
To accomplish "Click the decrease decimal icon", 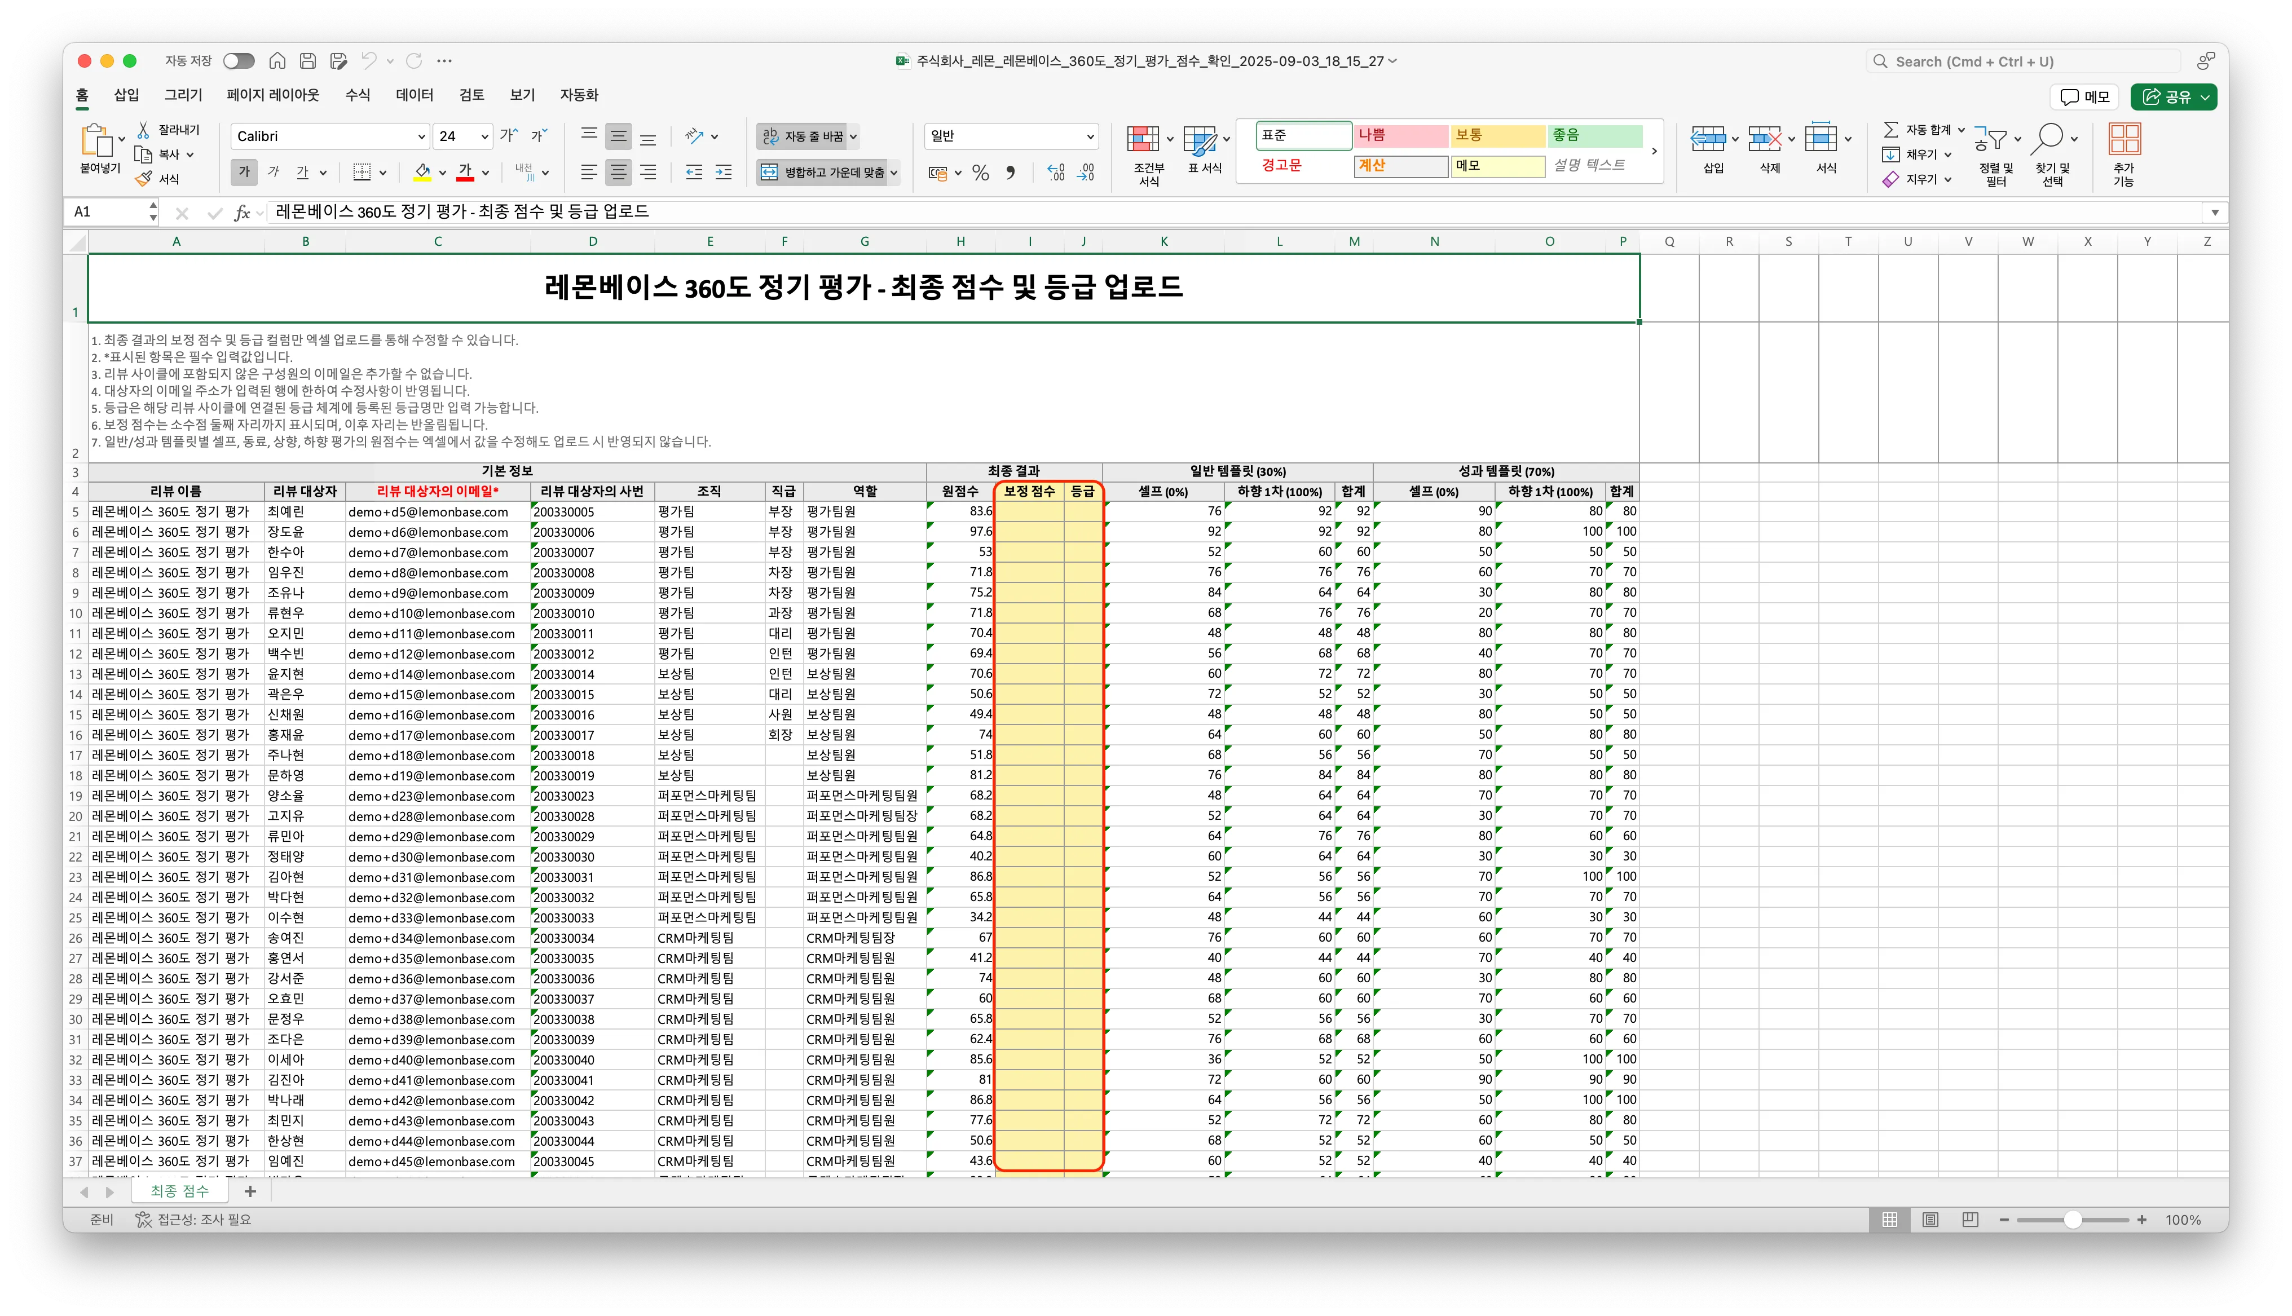I will [x=1086, y=173].
